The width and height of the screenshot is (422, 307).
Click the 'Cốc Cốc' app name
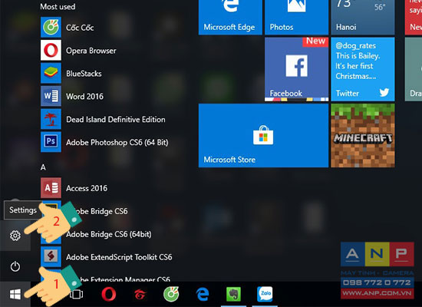click(x=80, y=28)
